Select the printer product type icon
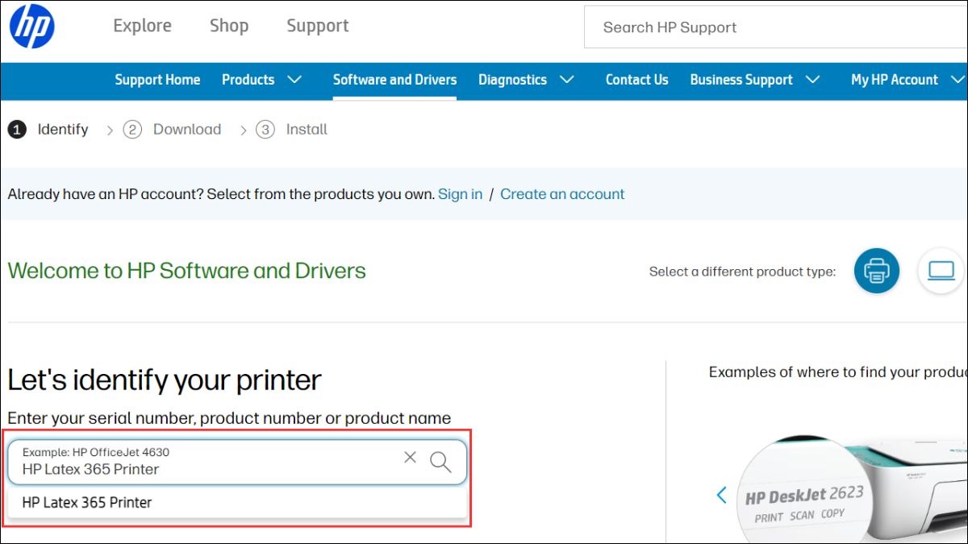The width and height of the screenshot is (968, 544). tap(876, 271)
